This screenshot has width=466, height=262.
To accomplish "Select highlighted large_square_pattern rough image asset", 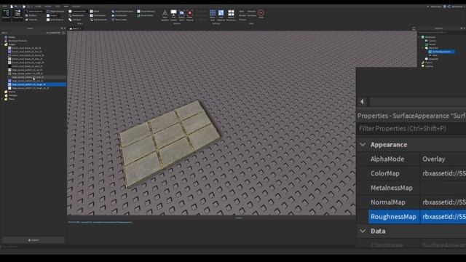I will pos(37,84).
